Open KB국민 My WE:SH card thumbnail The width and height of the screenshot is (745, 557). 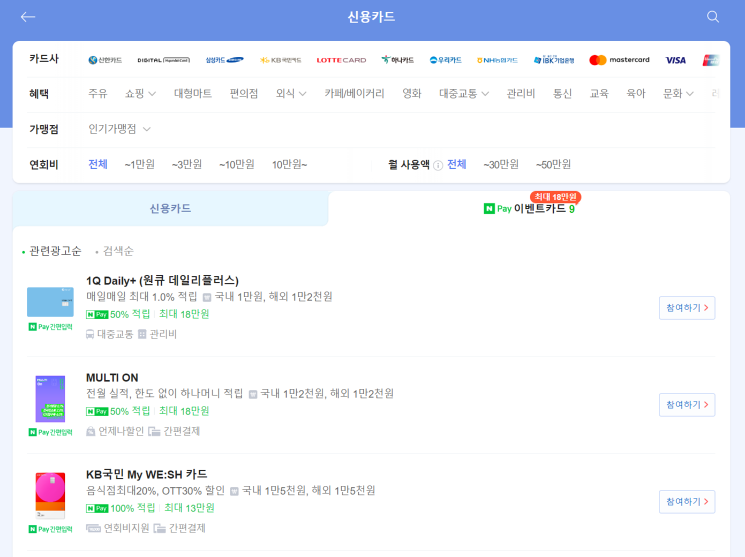coord(50,496)
